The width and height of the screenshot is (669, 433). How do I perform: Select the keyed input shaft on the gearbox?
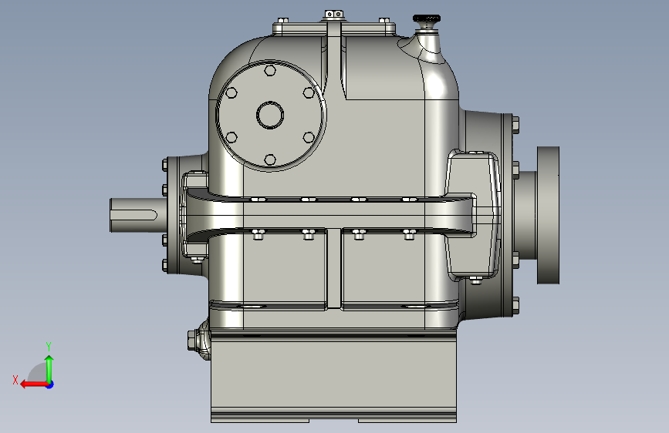(x=138, y=215)
